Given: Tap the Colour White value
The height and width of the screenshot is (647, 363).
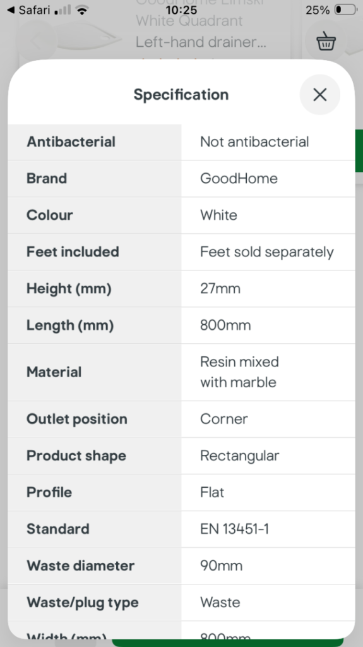Looking at the screenshot, I should tap(218, 215).
